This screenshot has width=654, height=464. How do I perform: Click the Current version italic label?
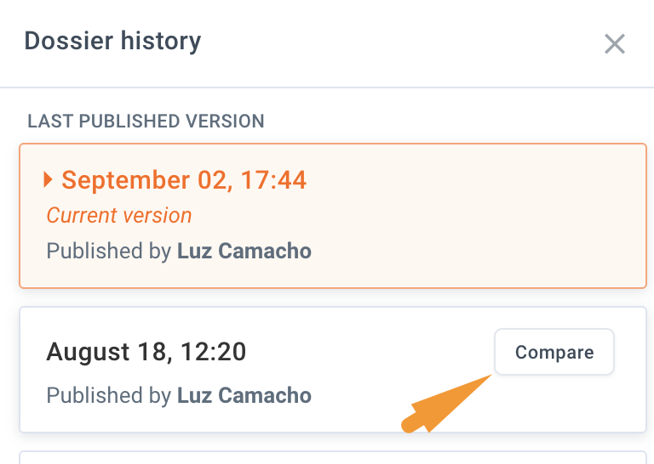[x=119, y=216]
